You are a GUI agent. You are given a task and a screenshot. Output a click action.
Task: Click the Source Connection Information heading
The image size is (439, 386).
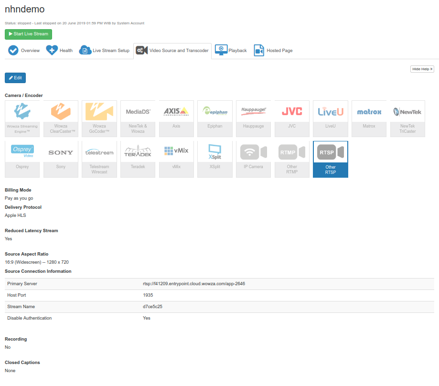tap(38, 271)
